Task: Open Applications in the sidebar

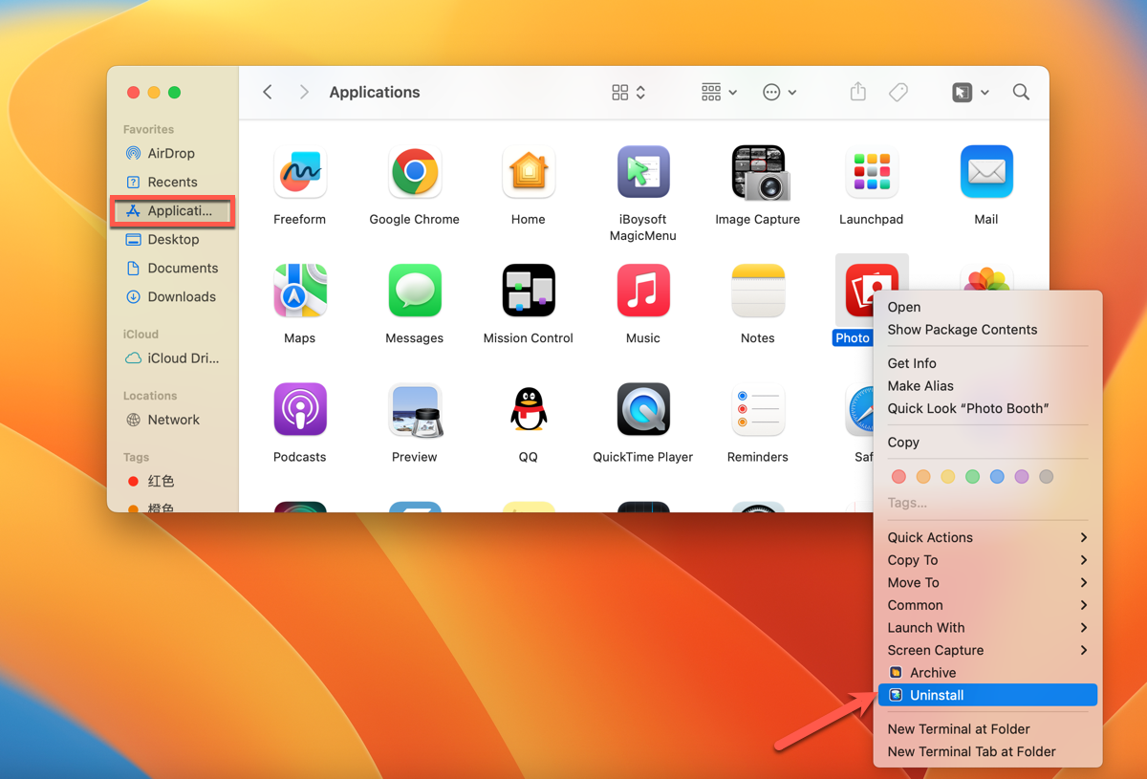Action: pos(173,210)
